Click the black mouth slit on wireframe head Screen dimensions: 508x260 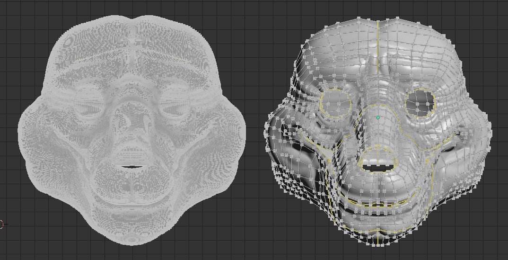point(132,167)
